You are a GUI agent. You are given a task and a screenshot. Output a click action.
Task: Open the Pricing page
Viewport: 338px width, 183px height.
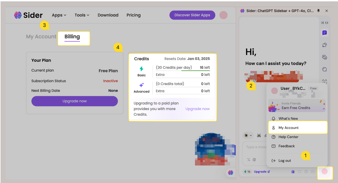[134, 15]
